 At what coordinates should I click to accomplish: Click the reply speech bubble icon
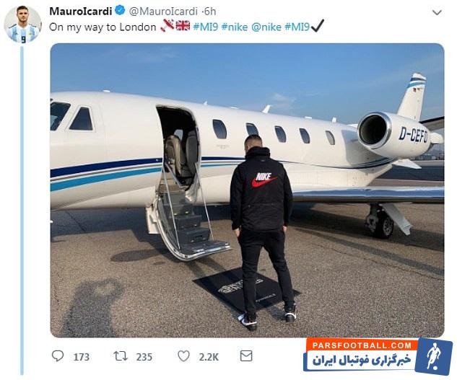[x=58, y=355]
